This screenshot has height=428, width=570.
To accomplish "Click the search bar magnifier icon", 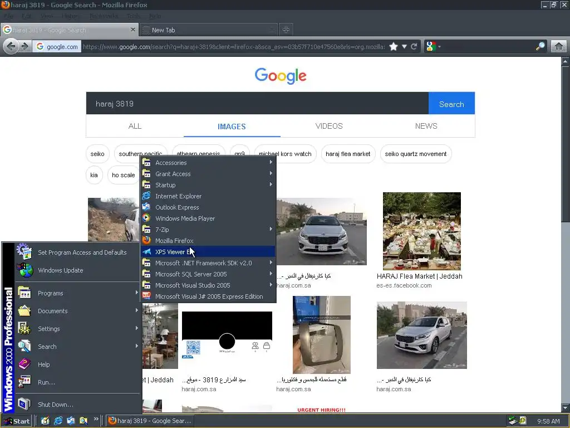I will [540, 47].
